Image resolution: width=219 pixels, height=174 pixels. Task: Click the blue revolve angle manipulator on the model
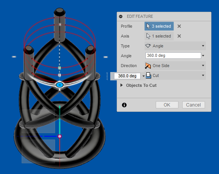coord(59,85)
